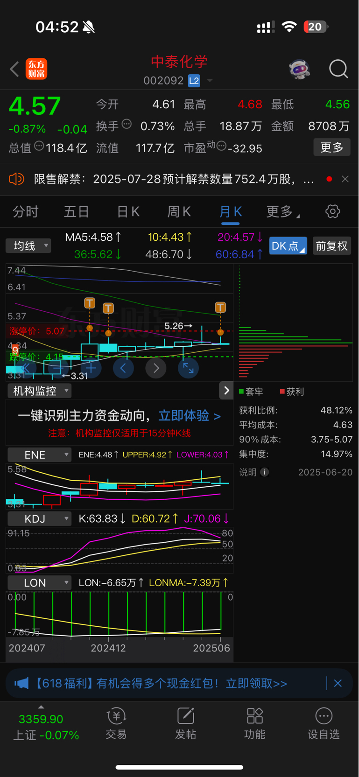Image resolution: width=359 pixels, height=777 pixels.
Task: Tap the 套牢 green legend swatch
Action: click(241, 392)
